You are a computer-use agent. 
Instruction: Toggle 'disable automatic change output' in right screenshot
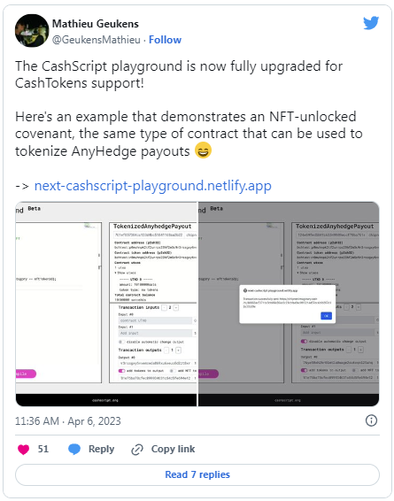point(304,342)
